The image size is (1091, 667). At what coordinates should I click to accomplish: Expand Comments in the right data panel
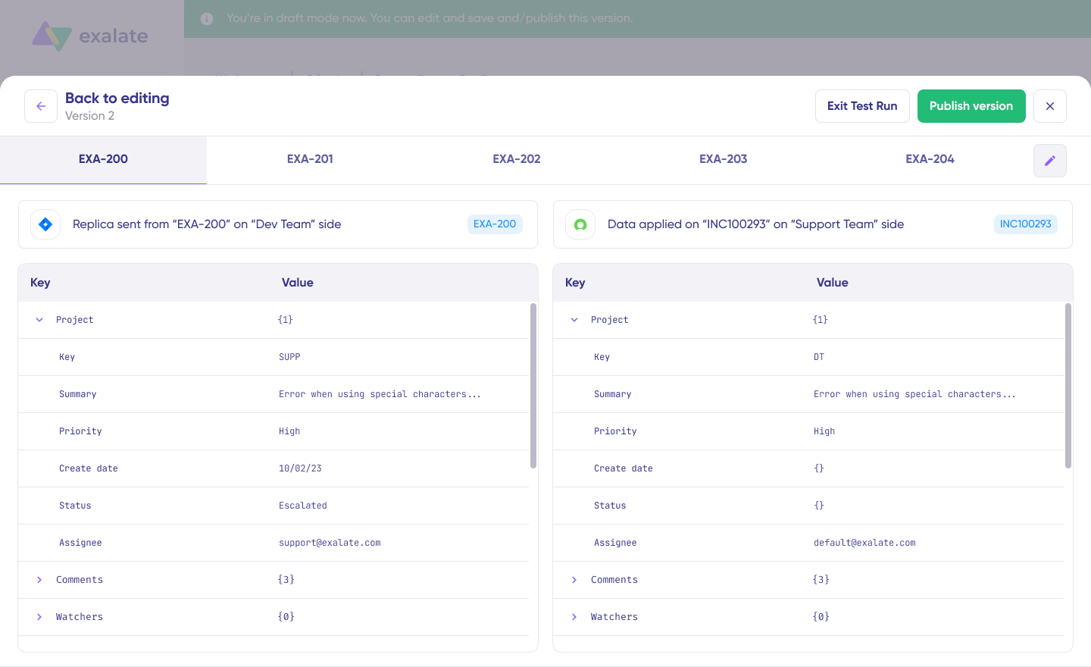[x=574, y=580]
